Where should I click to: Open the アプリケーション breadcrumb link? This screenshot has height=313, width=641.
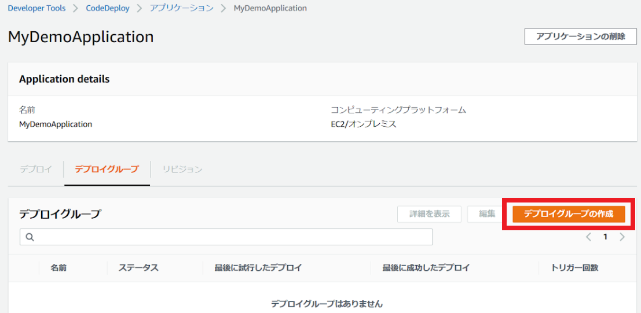[x=181, y=8]
